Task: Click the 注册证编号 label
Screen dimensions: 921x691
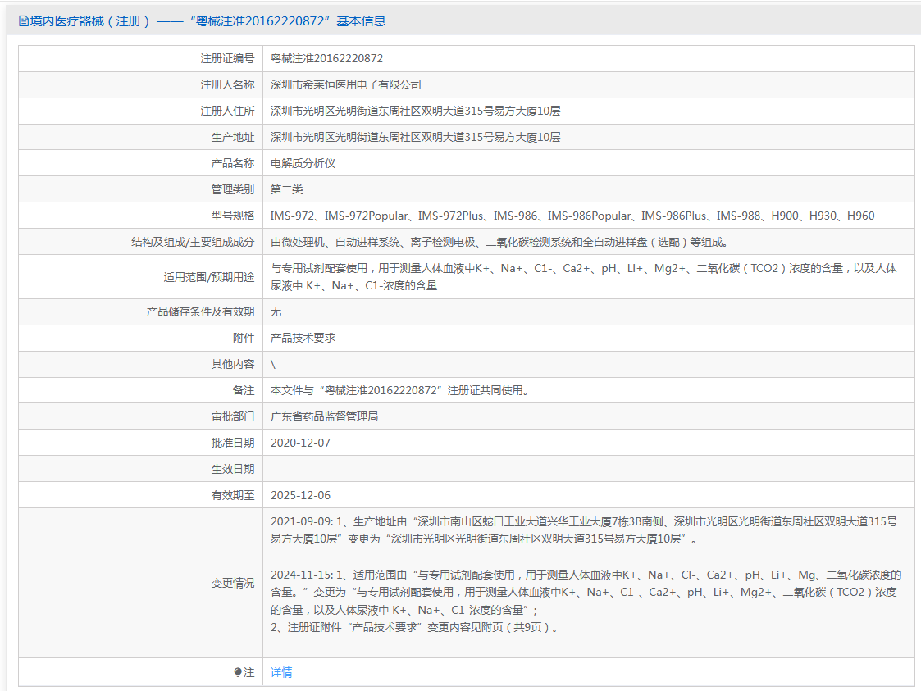Action: [x=227, y=59]
